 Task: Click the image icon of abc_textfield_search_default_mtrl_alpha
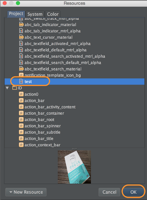point(21,62)
